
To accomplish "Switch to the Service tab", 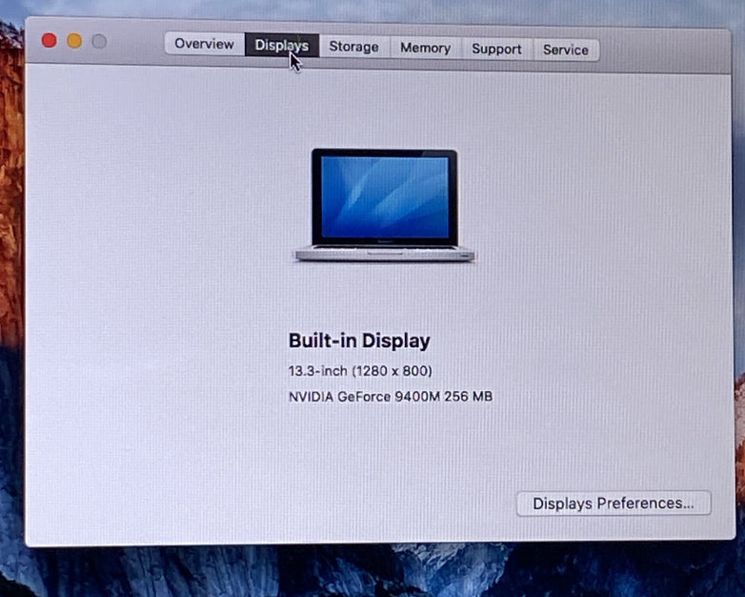I will (x=565, y=50).
